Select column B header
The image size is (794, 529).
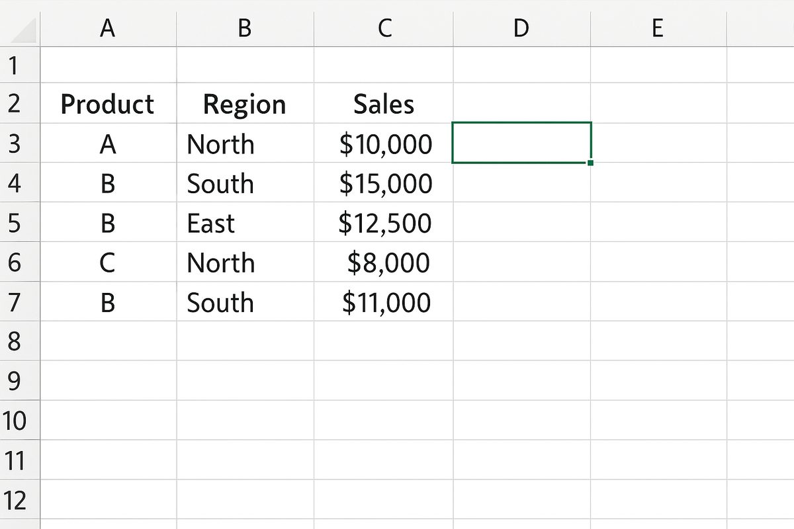(245, 28)
